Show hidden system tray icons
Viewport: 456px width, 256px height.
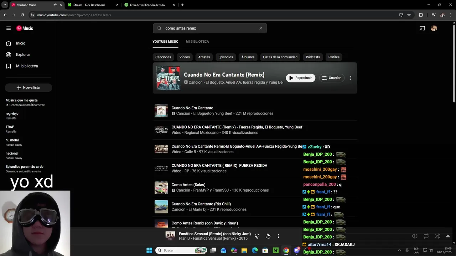point(399,250)
